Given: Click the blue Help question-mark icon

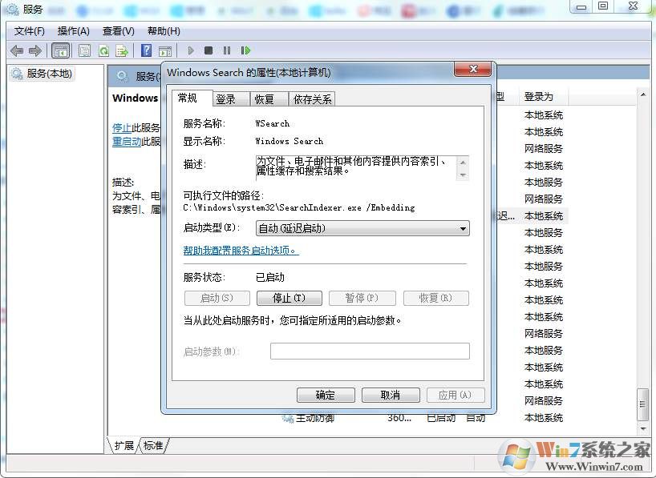Looking at the screenshot, I should click(x=147, y=50).
